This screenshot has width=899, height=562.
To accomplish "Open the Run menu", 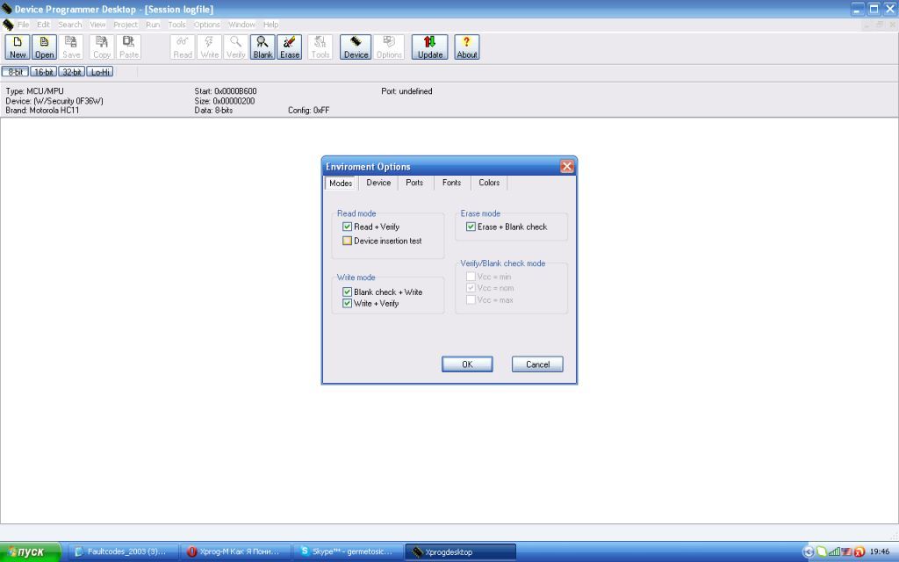I will 153,25.
